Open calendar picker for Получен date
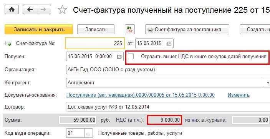The width and height of the screenshot is (270, 139). tap(119, 57)
